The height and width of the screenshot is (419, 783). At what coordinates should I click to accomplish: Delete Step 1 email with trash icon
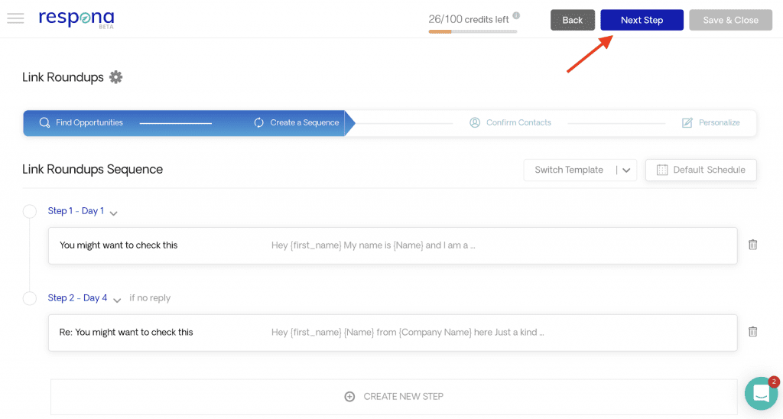[752, 245]
